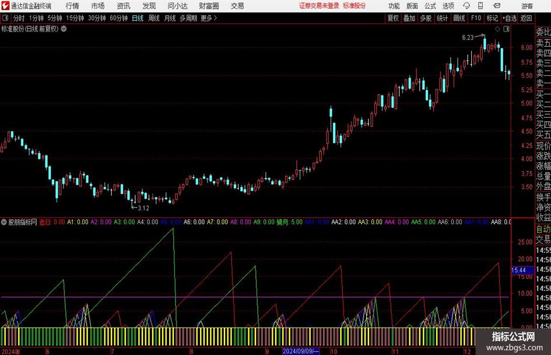Toggle the right info panel icon at chart's top right
The width and height of the screenshot is (551, 355).
point(506,29)
